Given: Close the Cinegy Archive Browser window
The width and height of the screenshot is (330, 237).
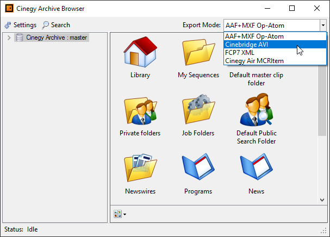Looking at the screenshot, I should click(317, 8).
